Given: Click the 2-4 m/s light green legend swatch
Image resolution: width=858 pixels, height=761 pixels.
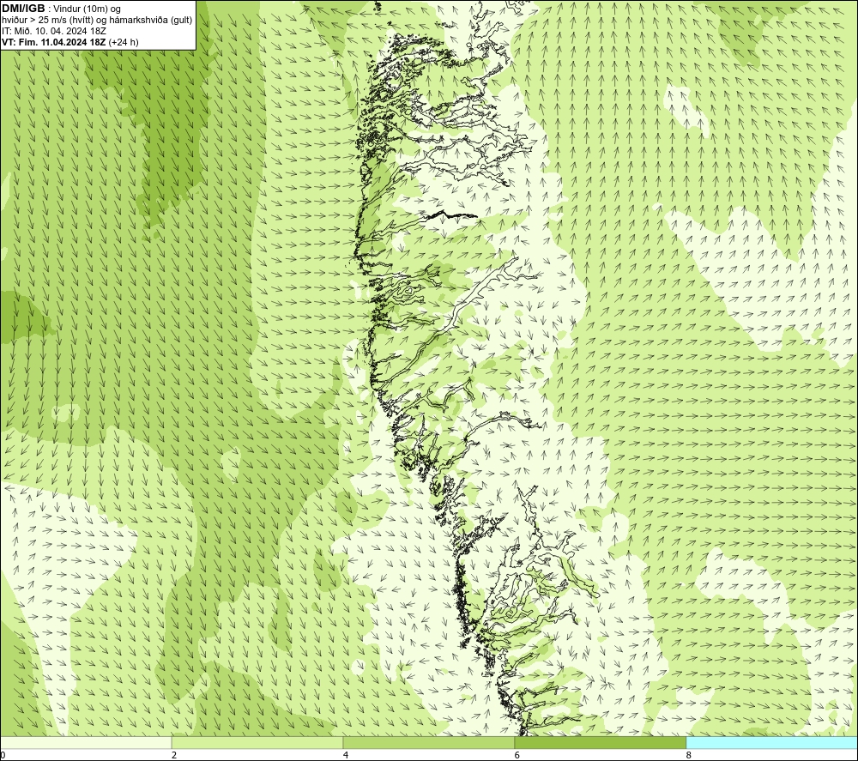Looking at the screenshot, I should pos(257,743).
